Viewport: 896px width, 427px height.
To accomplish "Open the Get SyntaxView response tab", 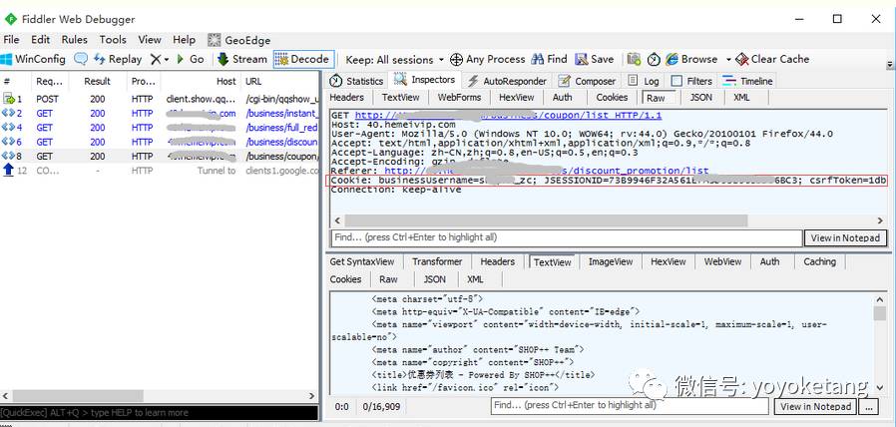I will 362,261.
